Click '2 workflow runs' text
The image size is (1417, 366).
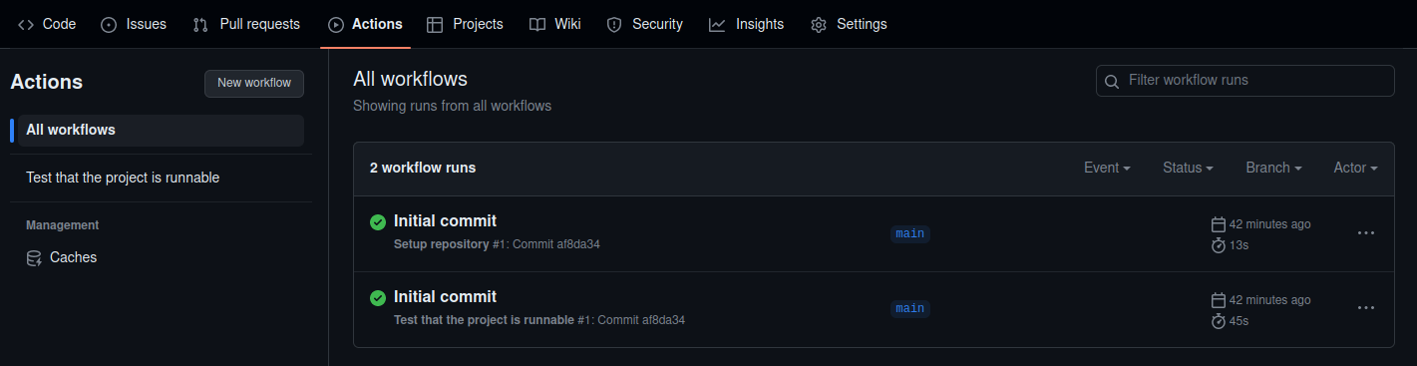tap(423, 168)
